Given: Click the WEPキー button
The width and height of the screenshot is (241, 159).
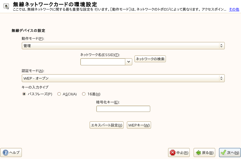Looking at the screenshot, I should tap(139, 125).
